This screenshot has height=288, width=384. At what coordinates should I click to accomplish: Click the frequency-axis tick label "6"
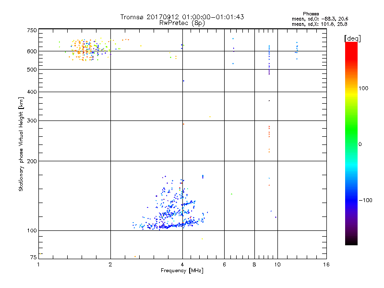pos(224,264)
